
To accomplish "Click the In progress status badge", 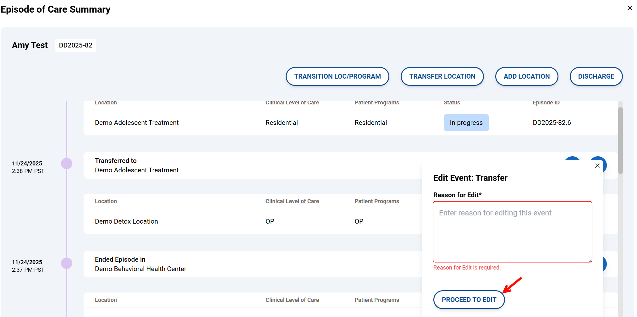I will tap(466, 123).
